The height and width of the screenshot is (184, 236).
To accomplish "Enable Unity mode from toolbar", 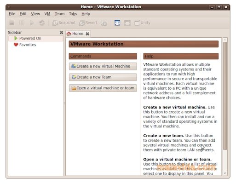I will (142, 23).
